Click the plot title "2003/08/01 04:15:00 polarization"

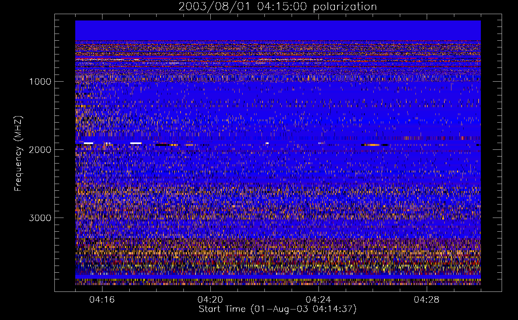(x=278, y=7)
